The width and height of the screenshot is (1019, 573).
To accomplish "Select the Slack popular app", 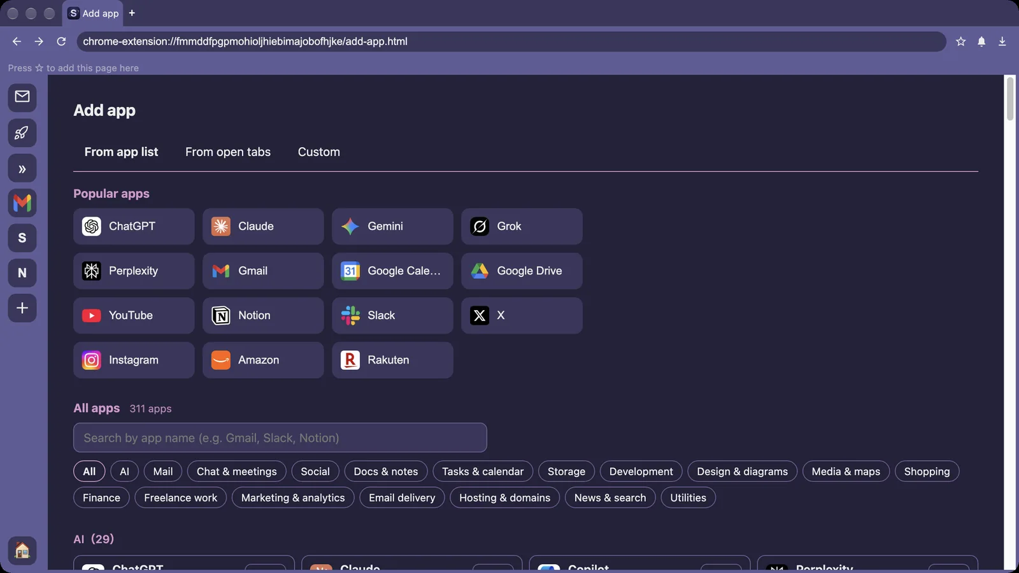I will click(392, 316).
